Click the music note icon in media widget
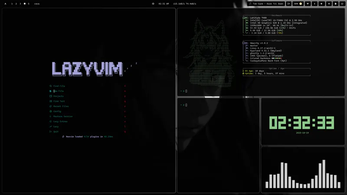The height and width of the screenshot is (195, 347). coord(250,4)
